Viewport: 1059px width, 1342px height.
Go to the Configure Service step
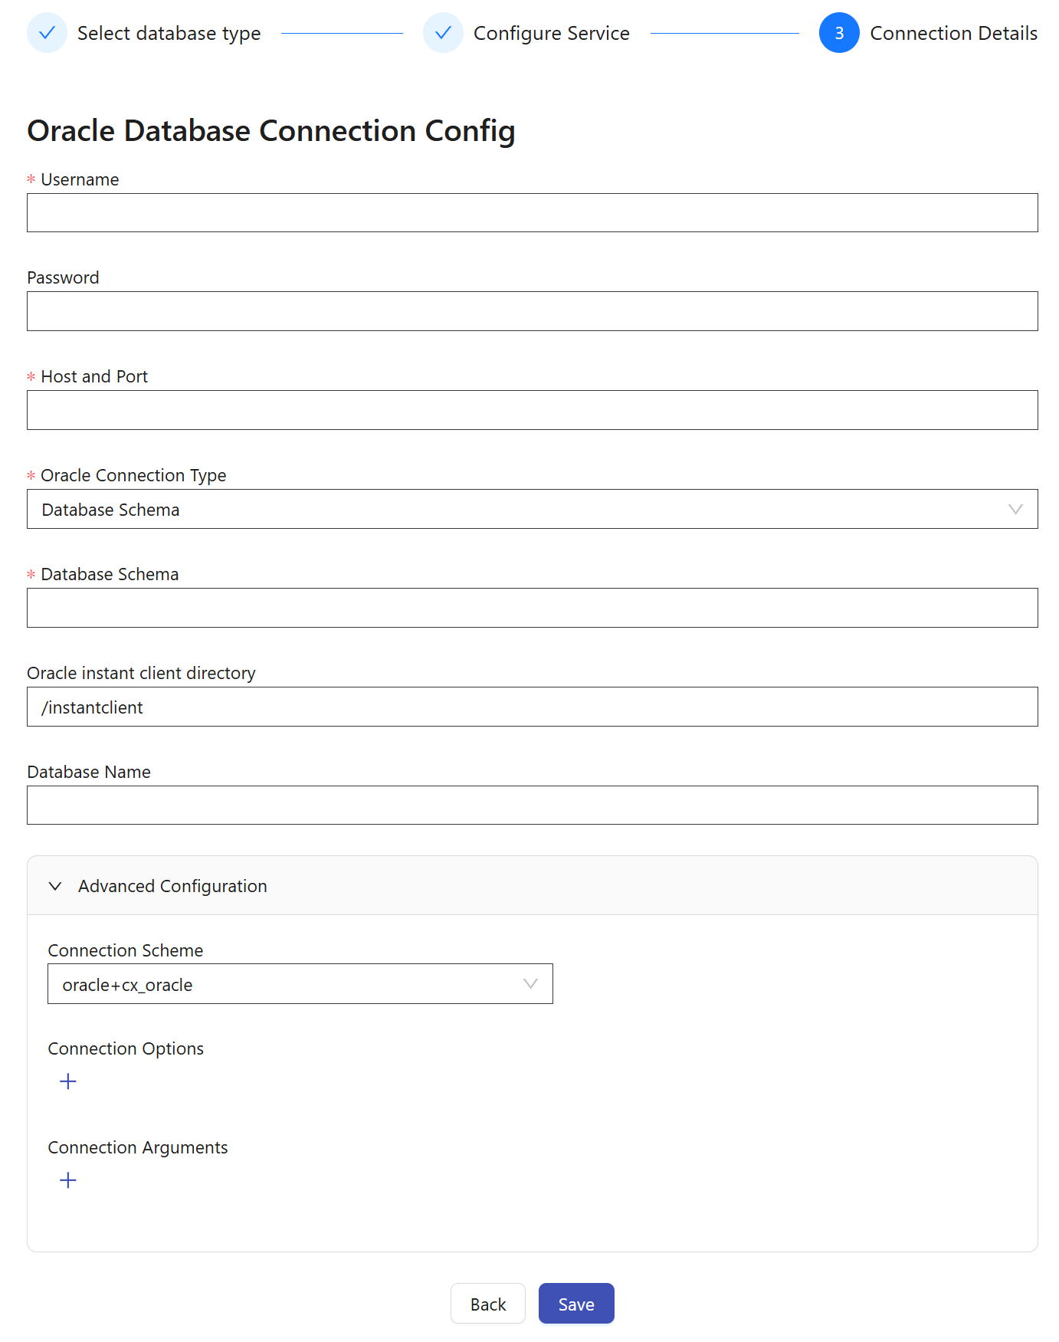[551, 34]
